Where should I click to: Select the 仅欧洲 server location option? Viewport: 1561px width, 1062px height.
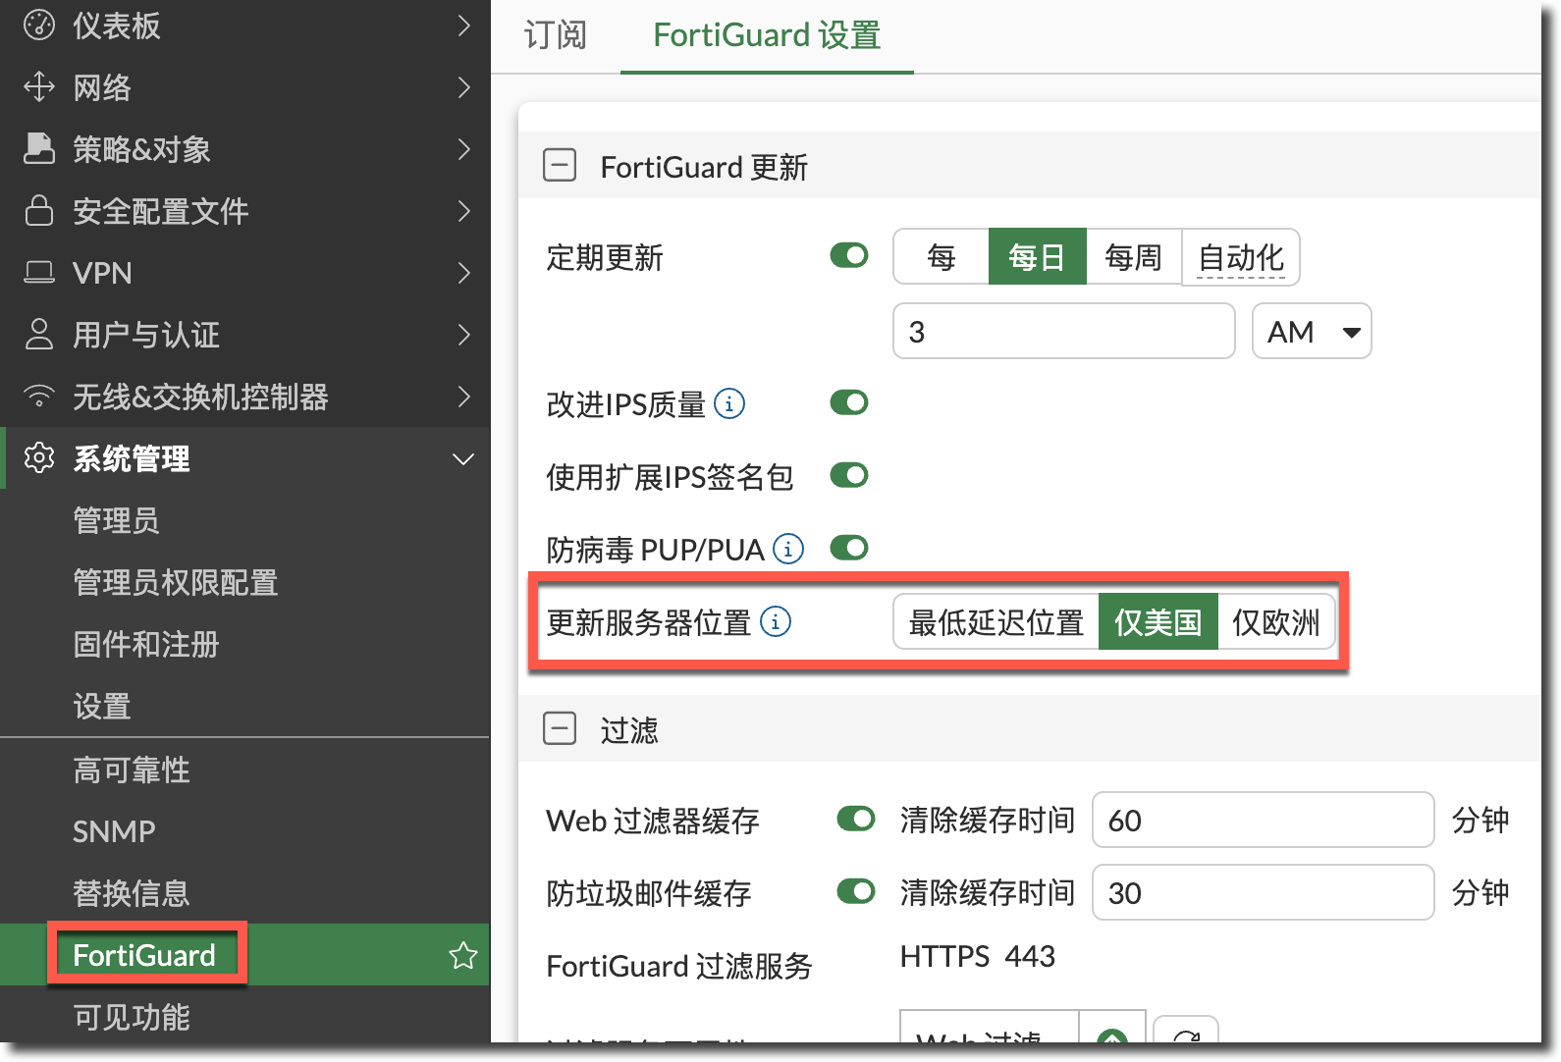click(1275, 622)
